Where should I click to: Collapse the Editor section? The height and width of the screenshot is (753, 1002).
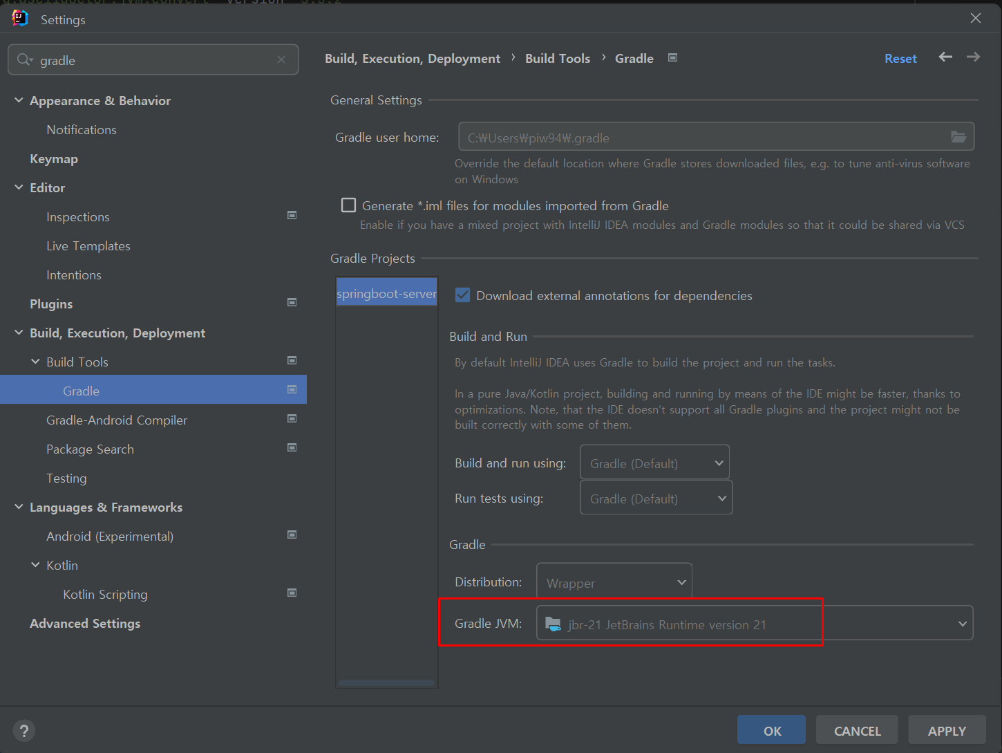(19, 187)
